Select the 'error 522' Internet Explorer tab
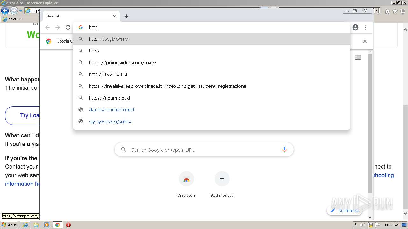Screen dimensions: 408x229 [20, 19]
